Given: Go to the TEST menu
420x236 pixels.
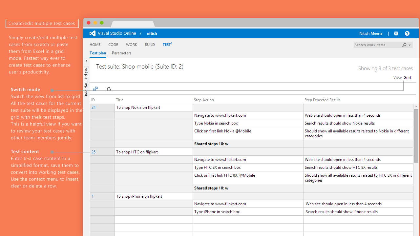Looking at the screenshot, I should click(167, 45).
